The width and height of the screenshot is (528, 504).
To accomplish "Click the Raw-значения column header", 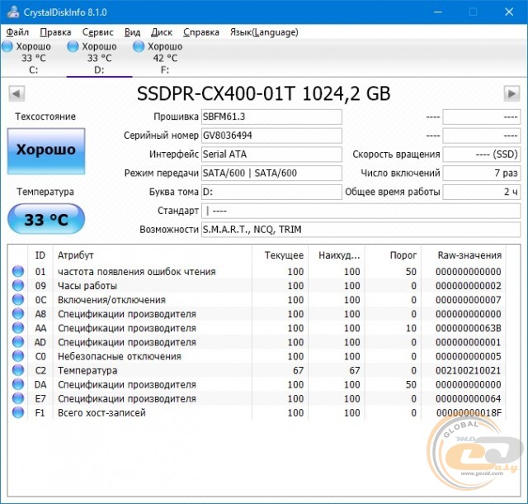I will tap(464, 255).
